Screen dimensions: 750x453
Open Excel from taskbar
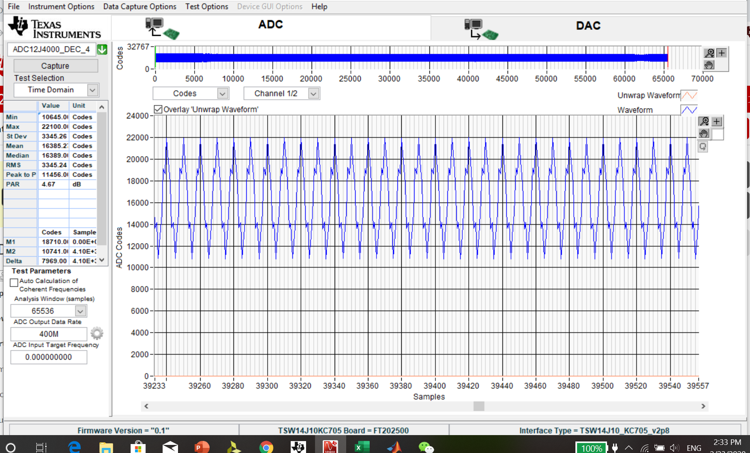click(x=362, y=447)
